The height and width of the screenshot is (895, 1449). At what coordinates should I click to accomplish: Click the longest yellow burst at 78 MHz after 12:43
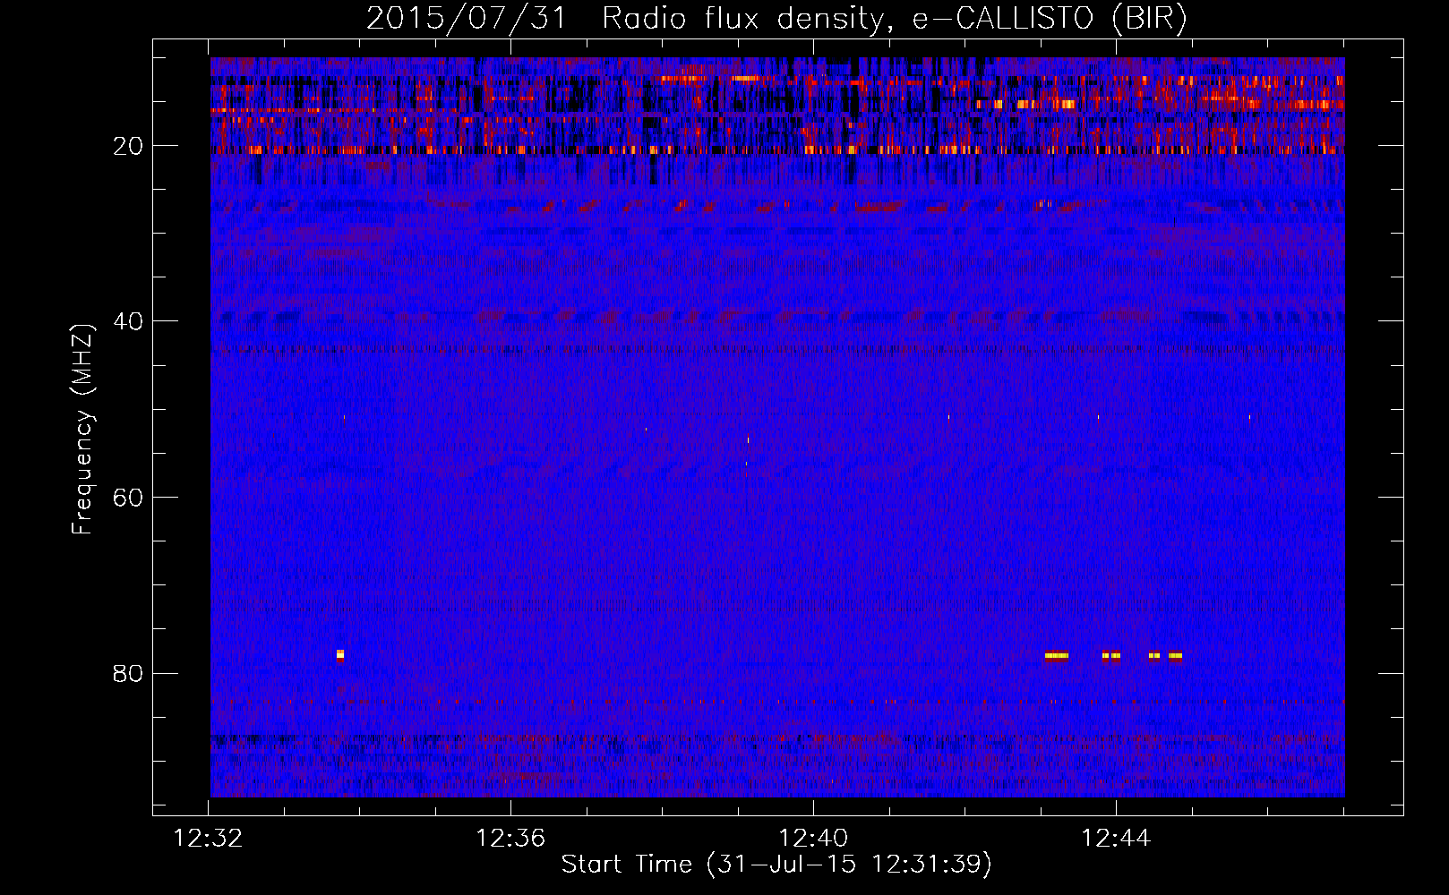pos(1057,655)
